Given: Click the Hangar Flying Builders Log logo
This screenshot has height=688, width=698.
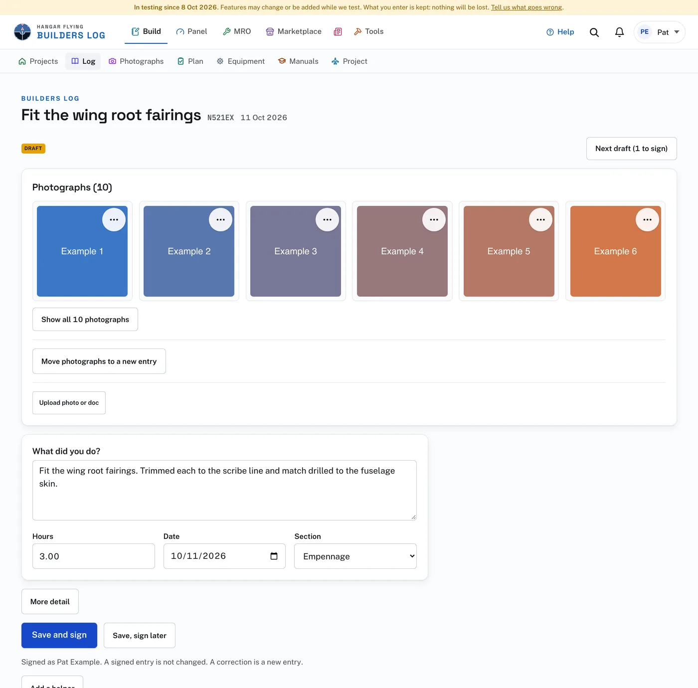Looking at the screenshot, I should (59, 32).
